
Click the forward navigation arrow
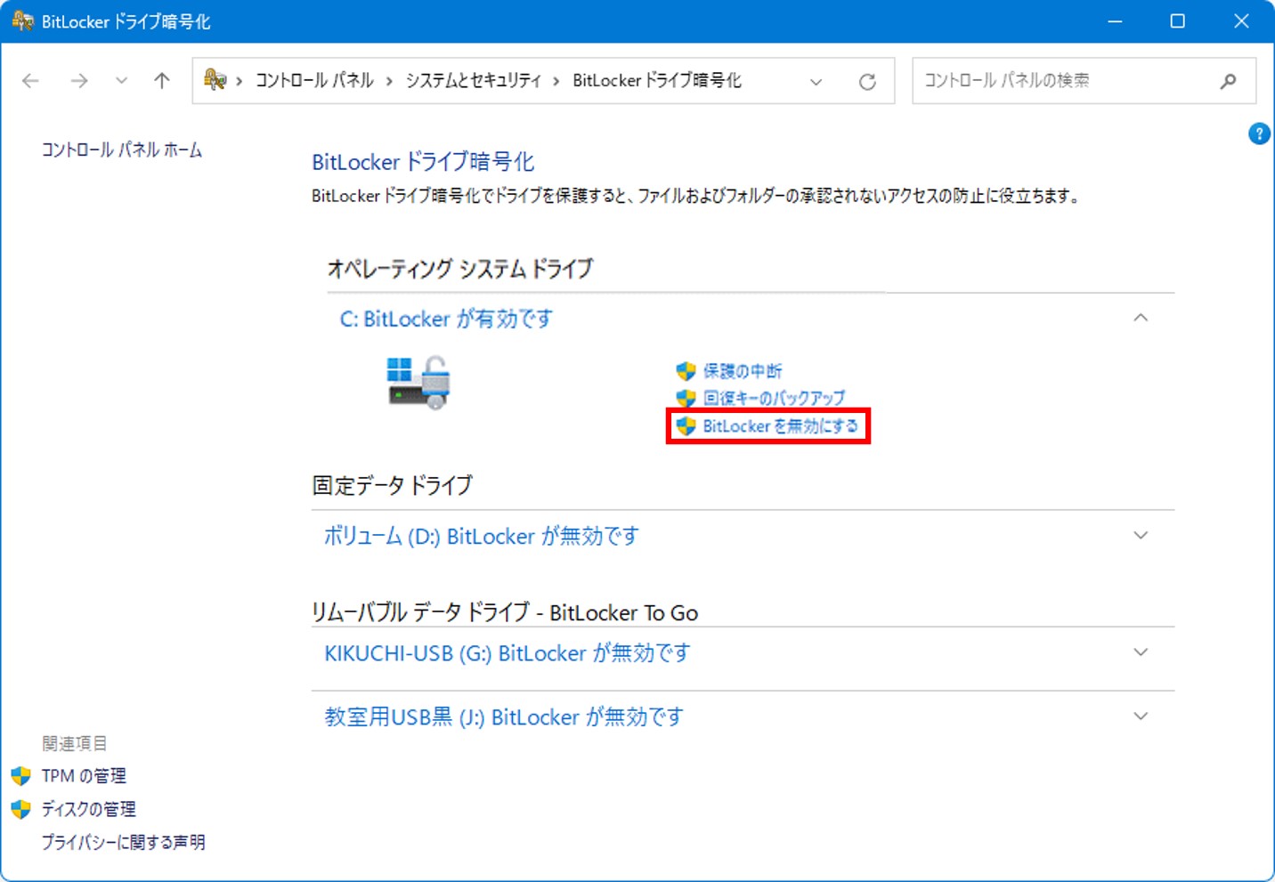point(79,81)
